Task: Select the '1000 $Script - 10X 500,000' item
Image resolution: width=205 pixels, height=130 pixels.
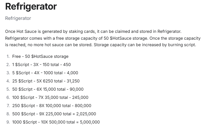Action: pyautogui.click(x=56, y=122)
